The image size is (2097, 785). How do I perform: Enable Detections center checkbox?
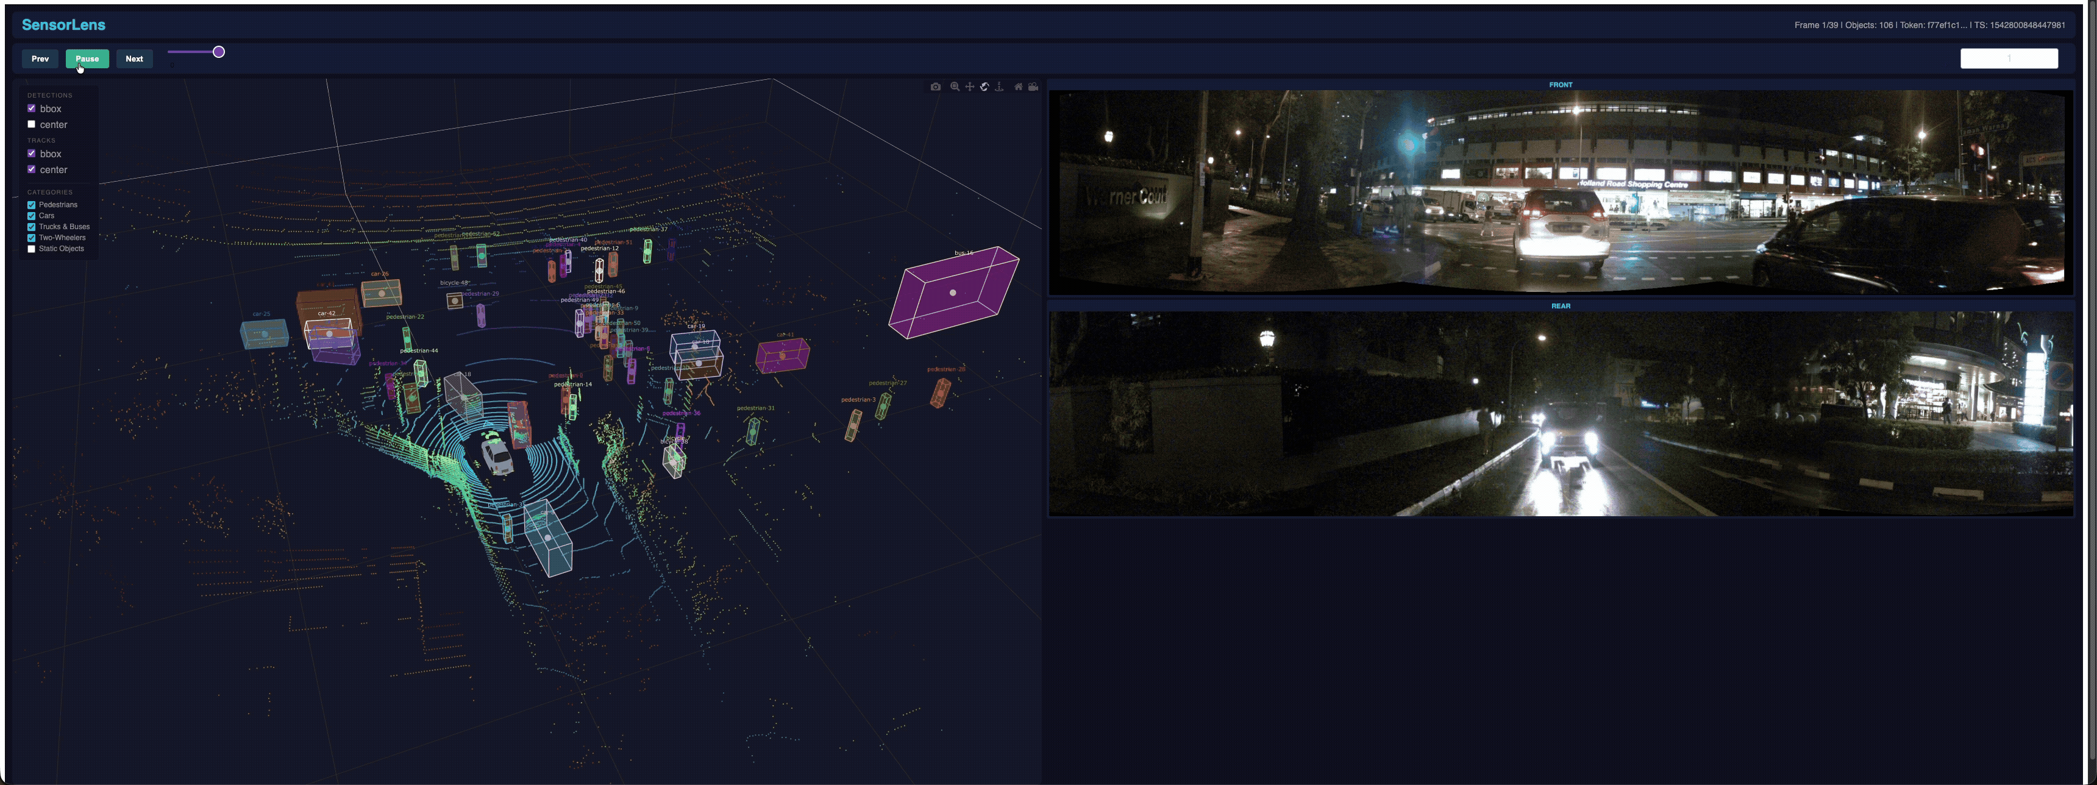tap(32, 124)
